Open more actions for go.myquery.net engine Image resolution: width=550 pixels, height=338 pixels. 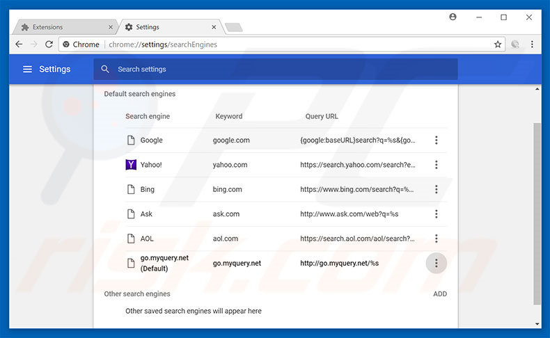[436, 263]
